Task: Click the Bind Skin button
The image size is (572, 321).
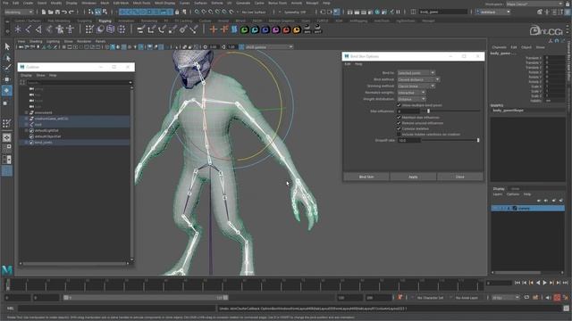Action: coord(366,177)
